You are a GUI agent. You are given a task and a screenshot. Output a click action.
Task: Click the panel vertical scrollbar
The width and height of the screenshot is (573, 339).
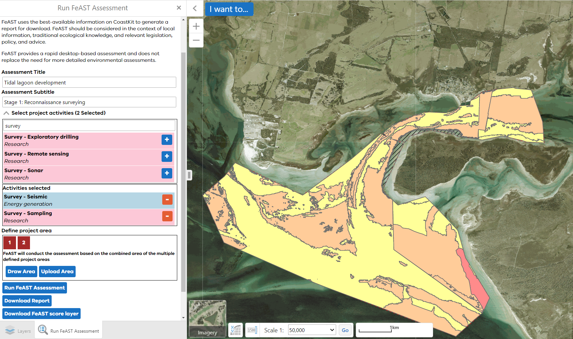pos(183,172)
